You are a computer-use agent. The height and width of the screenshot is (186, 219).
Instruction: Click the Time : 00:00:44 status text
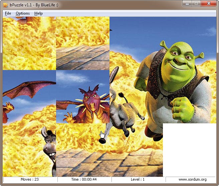(84, 179)
